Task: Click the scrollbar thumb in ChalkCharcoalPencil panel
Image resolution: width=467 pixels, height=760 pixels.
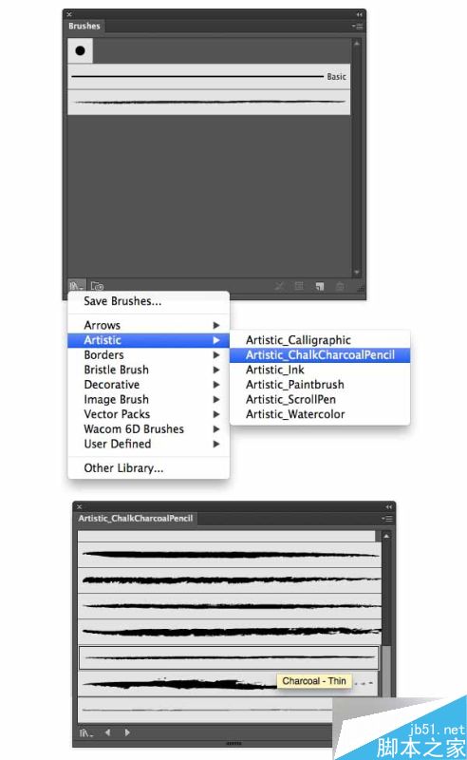Action: 386,672
